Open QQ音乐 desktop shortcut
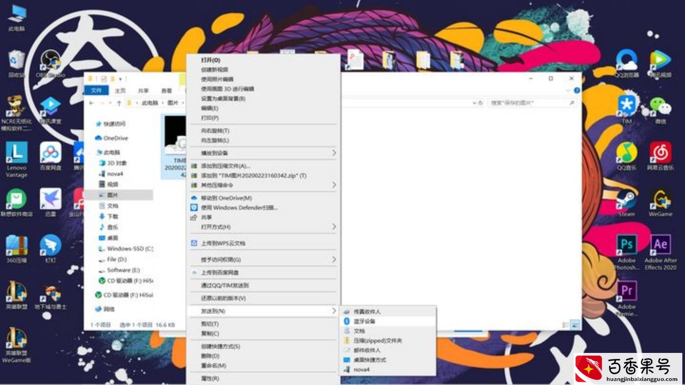 pos(627,156)
